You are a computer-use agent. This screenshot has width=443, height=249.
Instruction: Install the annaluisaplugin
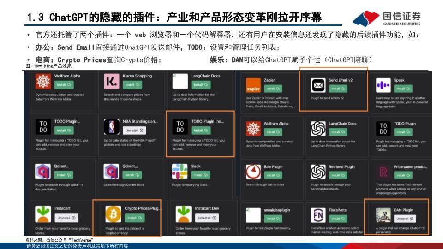click(x=273, y=219)
